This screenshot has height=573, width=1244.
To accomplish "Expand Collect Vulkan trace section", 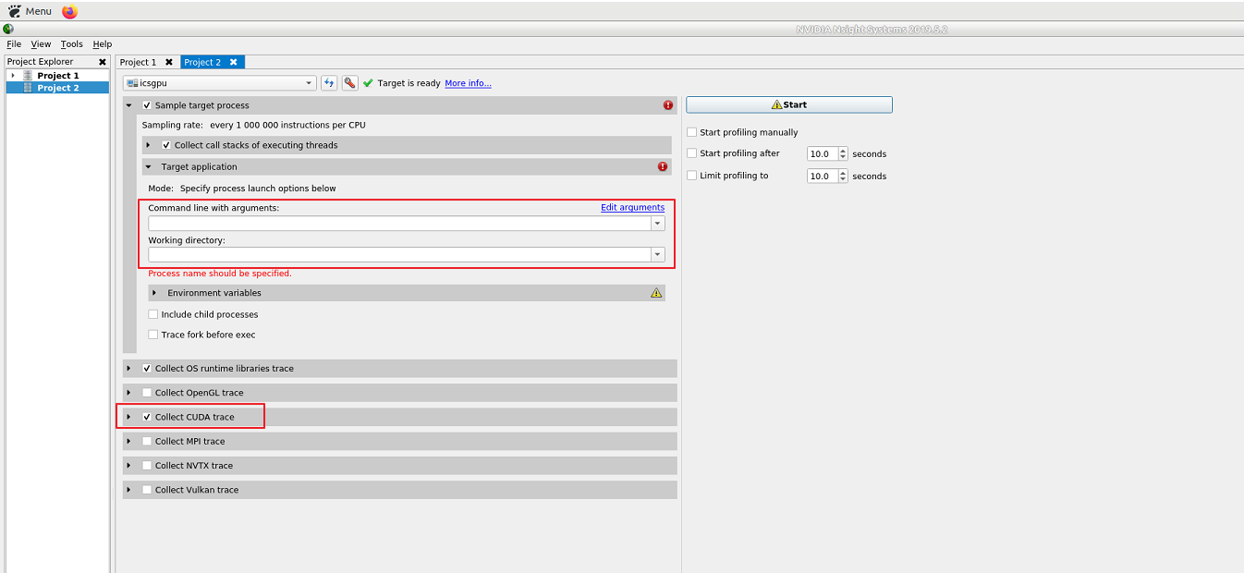I will pyautogui.click(x=129, y=490).
